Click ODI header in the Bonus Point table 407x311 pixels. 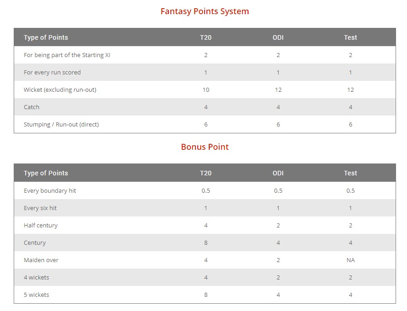[x=278, y=173]
